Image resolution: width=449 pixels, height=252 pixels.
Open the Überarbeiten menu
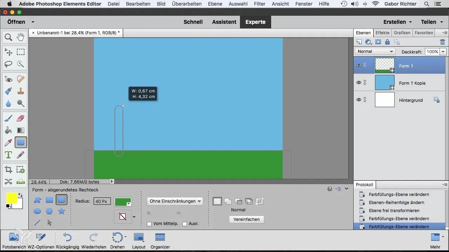(x=187, y=4)
